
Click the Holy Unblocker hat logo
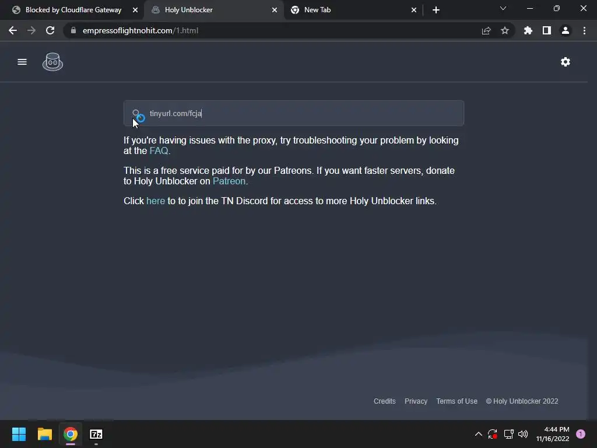coord(52,62)
